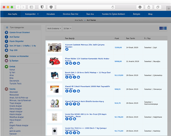
Task: Open the Bosch Gbh 2-28 Matkap listing
Action: click(88, 74)
